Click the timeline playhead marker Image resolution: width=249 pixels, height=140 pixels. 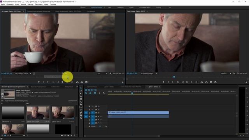pyautogui.click(x=132, y=93)
